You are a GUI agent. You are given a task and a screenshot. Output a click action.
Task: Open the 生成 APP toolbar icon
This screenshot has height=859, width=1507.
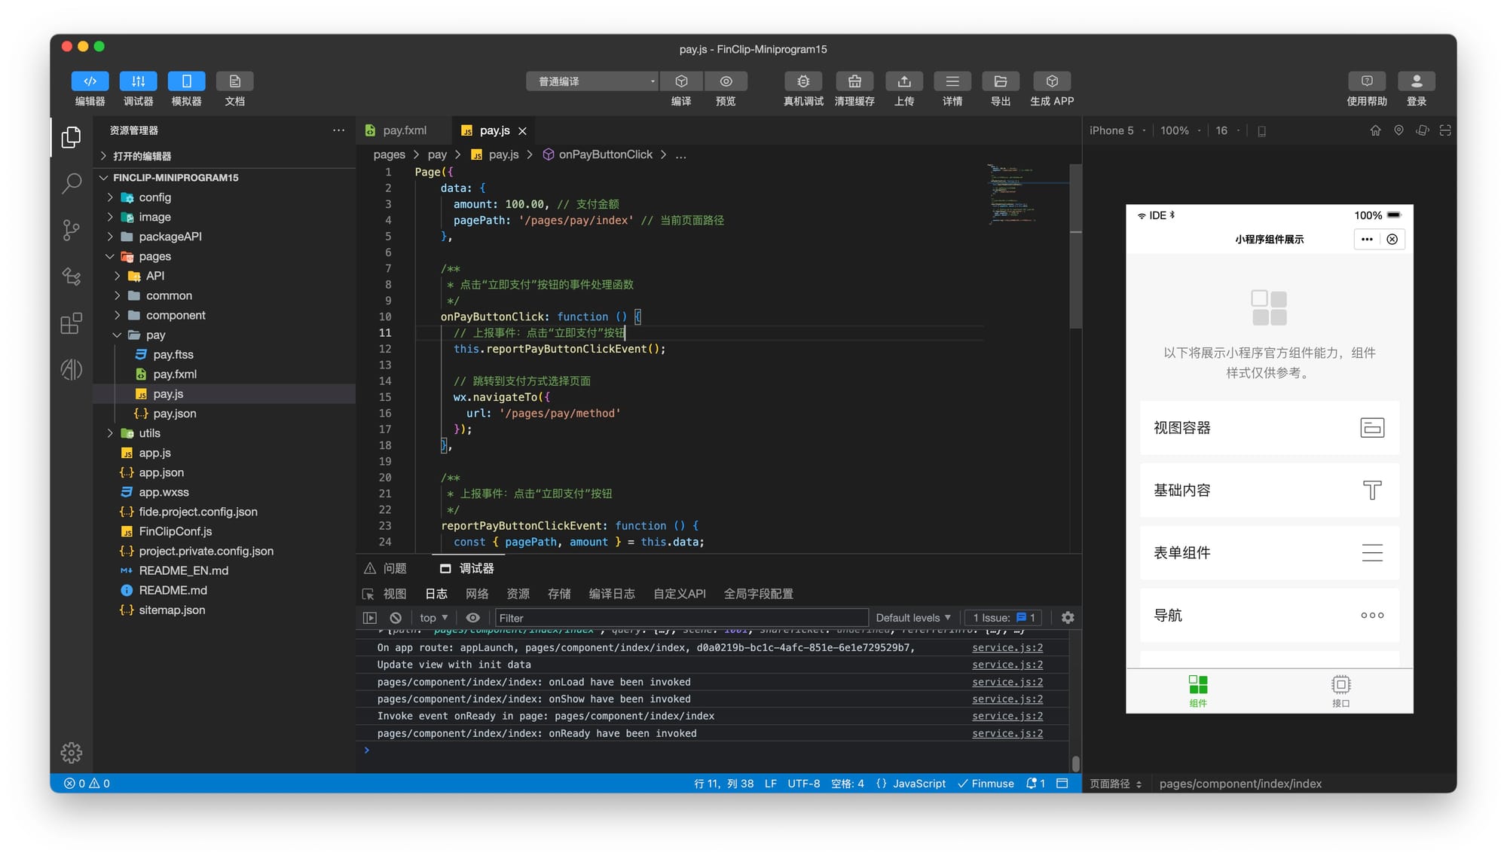point(1051,81)
